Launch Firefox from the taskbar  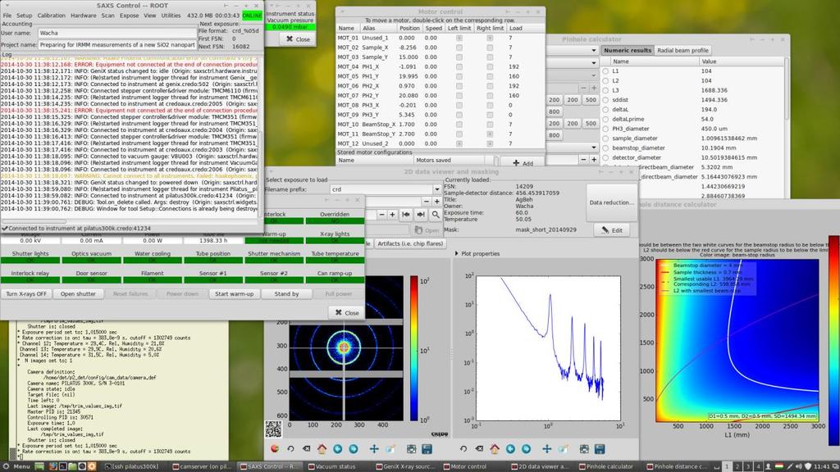point(53,466)
